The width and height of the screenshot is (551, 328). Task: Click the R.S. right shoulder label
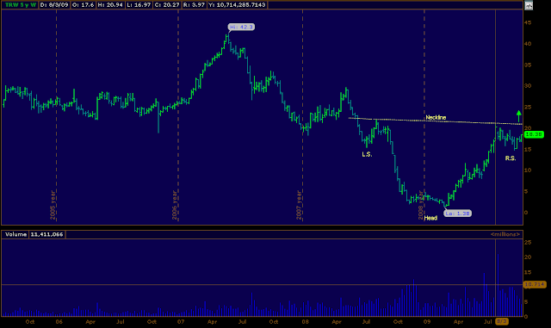pos(511,158)
